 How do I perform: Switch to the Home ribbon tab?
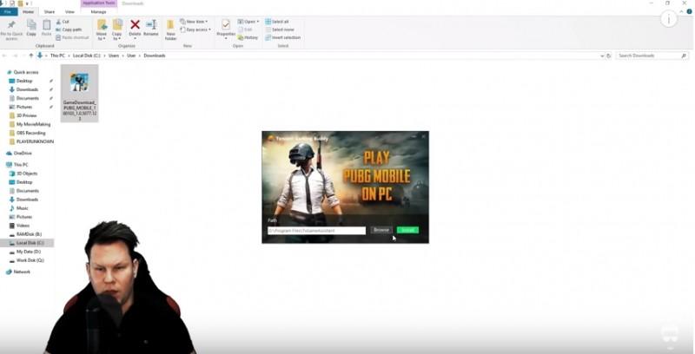click(28, 12)
